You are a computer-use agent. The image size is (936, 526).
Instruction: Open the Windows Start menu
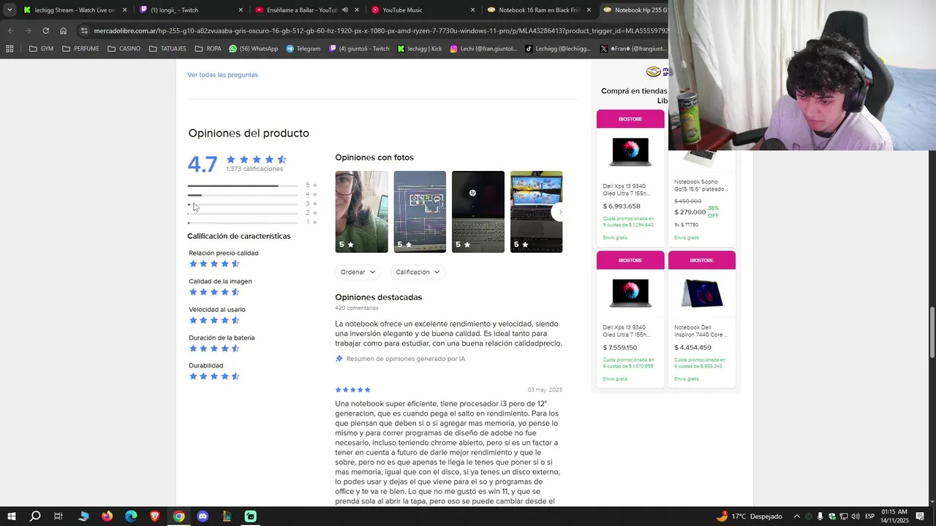coord(11,517)
